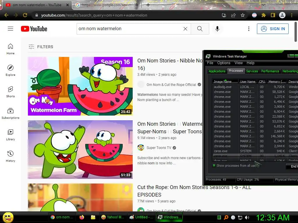Screen dimensions: 298x223
Task: Open 'Om Nom Stories - Nibble Nom' video title
Action: (170, 64)
